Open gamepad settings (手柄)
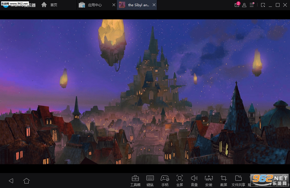The height and width of the screenshot is (188, 290). 165,180
